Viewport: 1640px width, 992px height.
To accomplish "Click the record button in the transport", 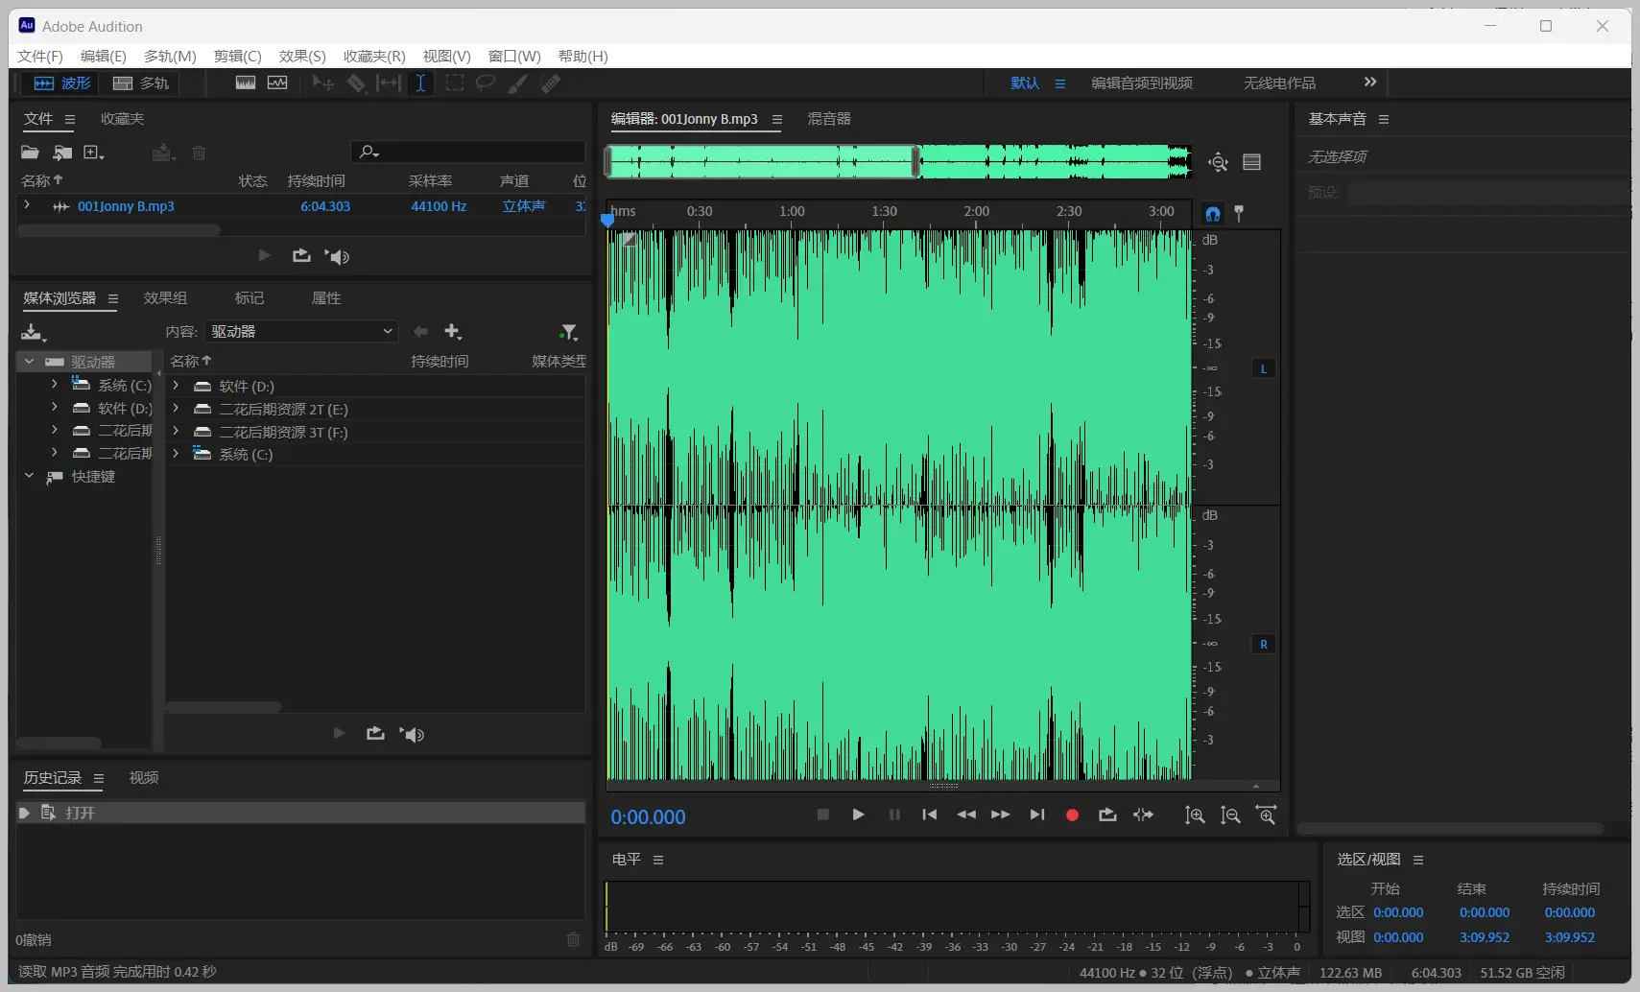I will click(1072, 815).
